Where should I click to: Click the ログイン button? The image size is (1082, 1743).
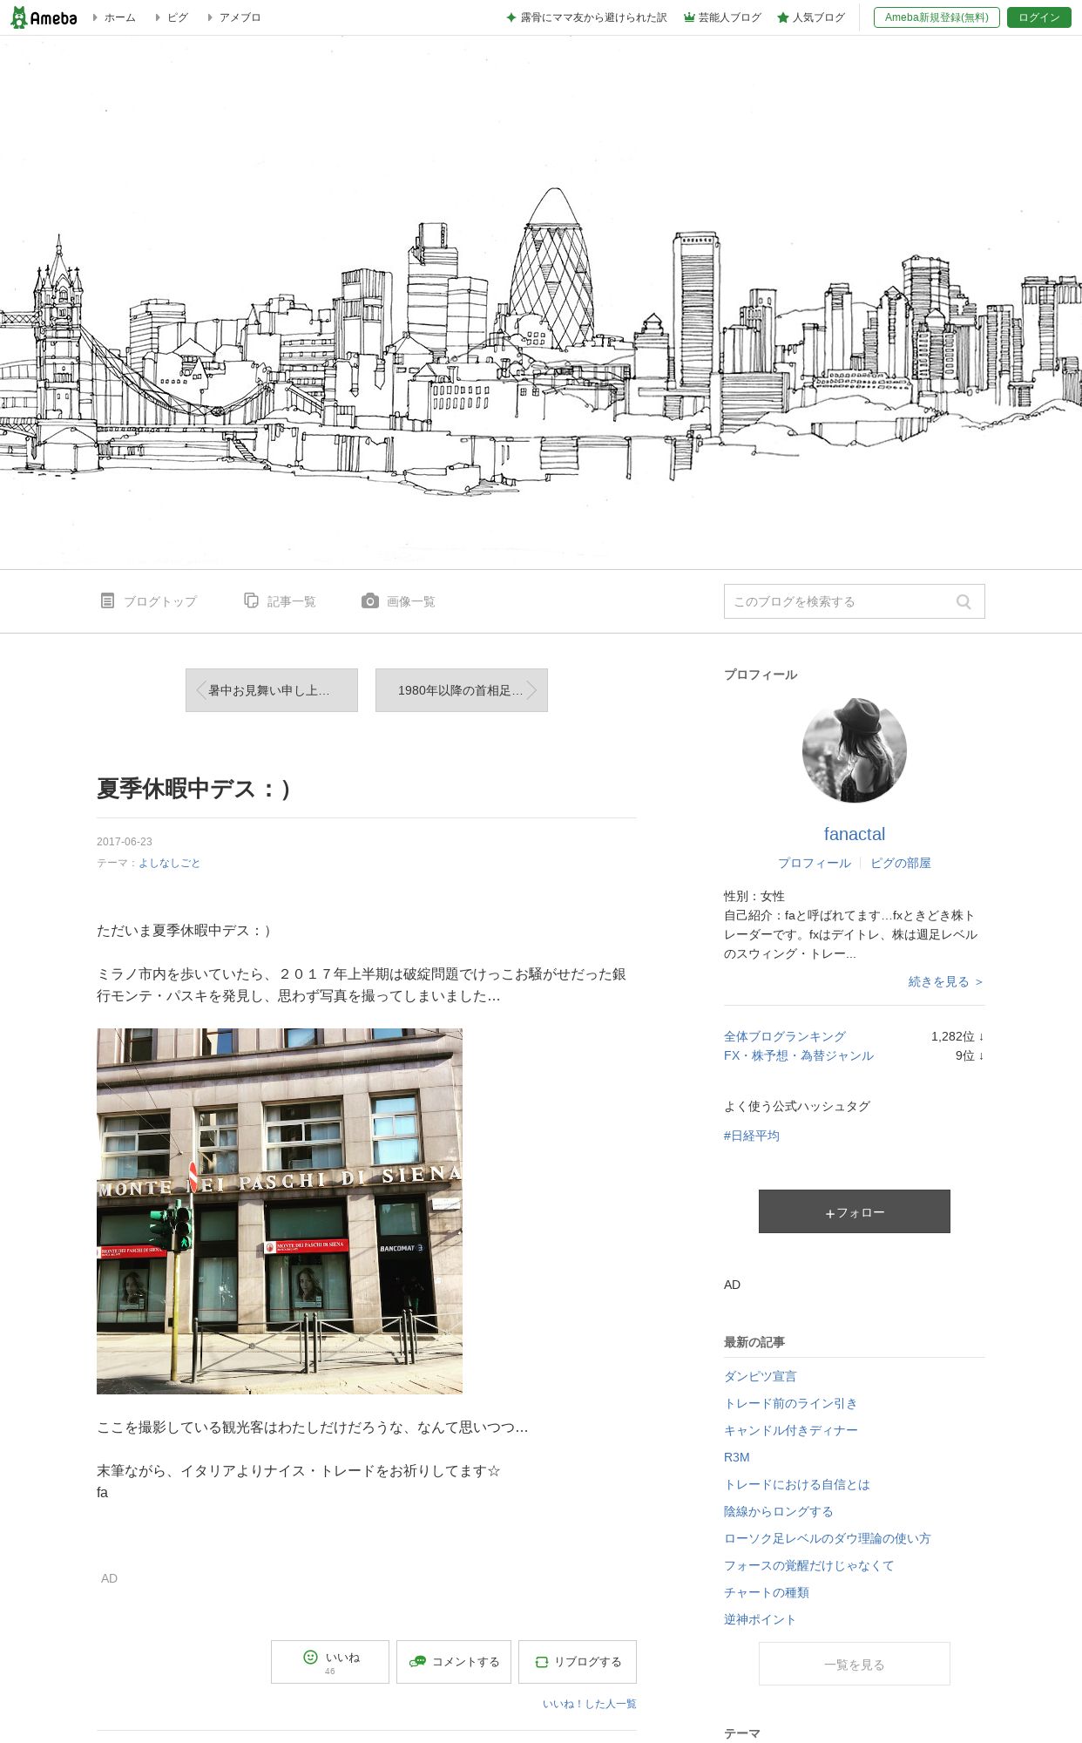click(1039, 17)
